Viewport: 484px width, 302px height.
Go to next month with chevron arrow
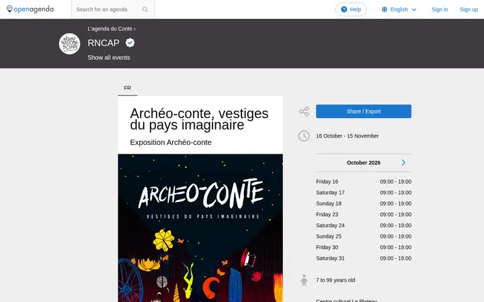pyautogui.click(x=403, y=162)
